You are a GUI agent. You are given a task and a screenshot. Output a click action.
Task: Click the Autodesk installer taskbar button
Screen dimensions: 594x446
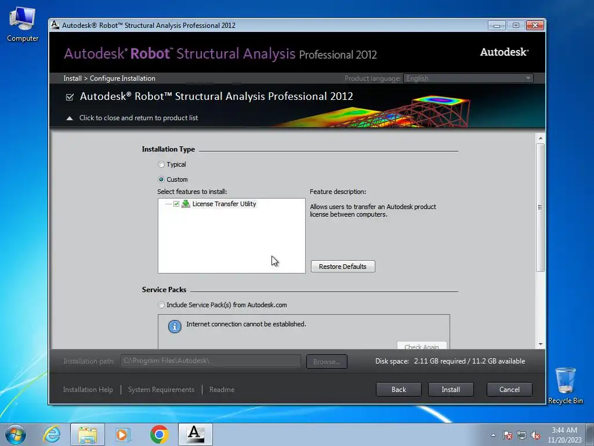click(x=195, y=434)
